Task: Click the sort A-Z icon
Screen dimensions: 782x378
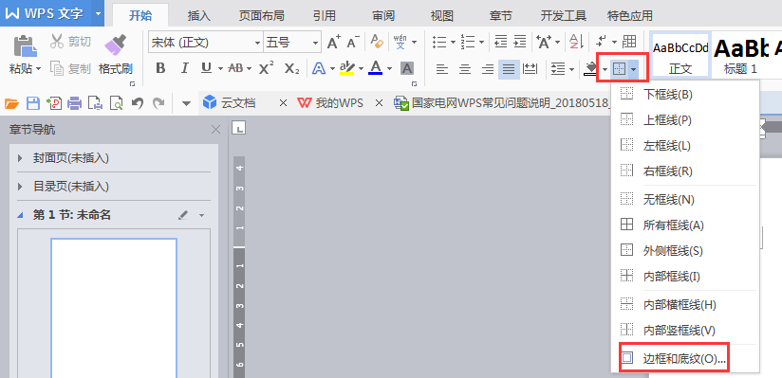Action: point(576,43)
